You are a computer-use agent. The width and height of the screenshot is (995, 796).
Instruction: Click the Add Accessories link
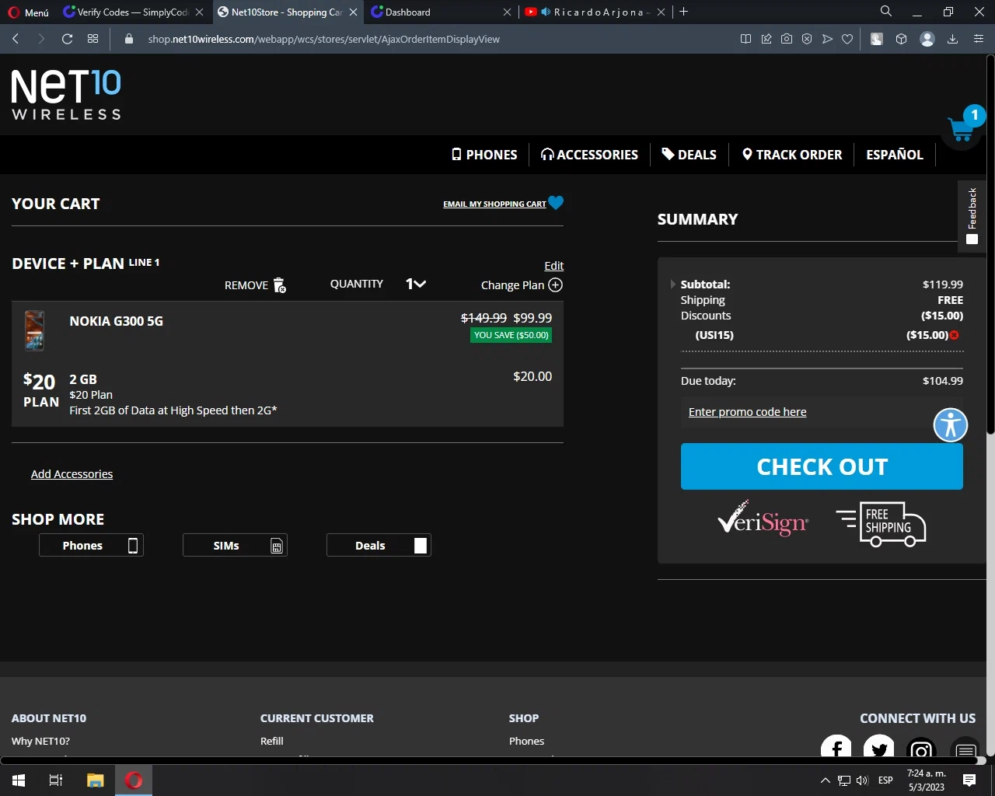point(72,474)
